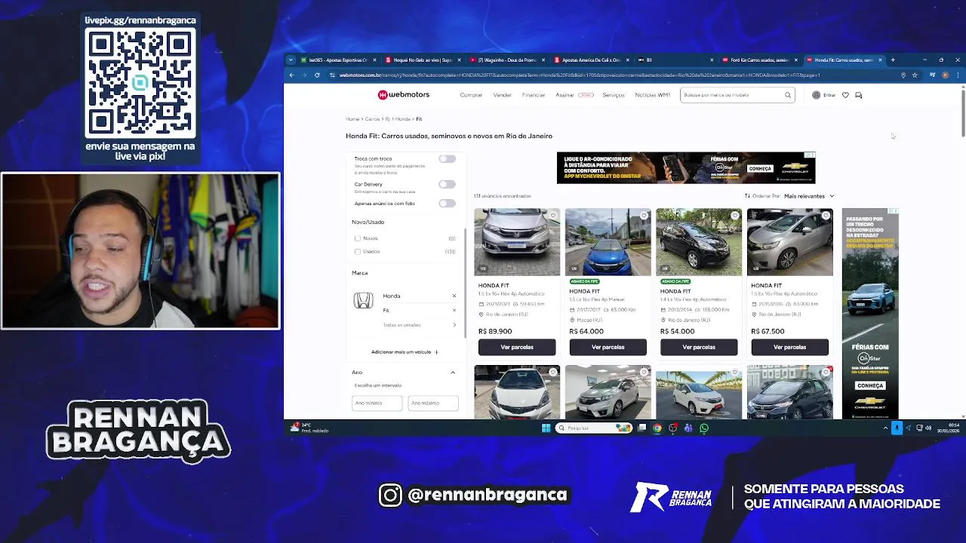Viewport: 966px width, 543px height.
Task: Open the blue Honda Fit photo
Action: [x=608, y=242]
